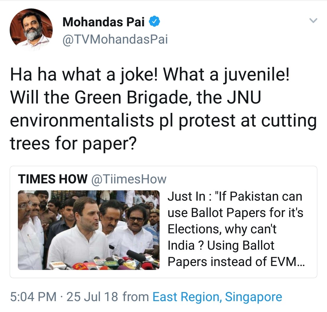Click the @TiimesHow handle
Screen dimensions: 327x312
tap(129, 179)
